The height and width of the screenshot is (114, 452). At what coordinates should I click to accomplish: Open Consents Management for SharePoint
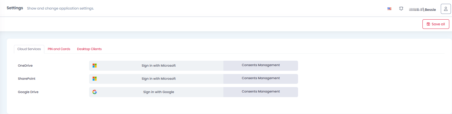click(261, 78)
